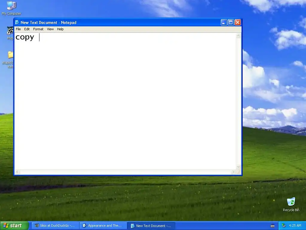This screenshot has height=230, width=306.
Task: Select the My Computer desktop icon
Action: pyautogui.click(x=11, y=8)
